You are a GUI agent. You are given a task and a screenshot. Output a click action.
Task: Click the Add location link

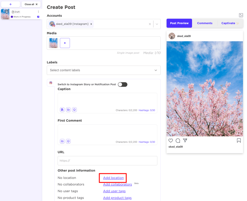pos(113,178)
